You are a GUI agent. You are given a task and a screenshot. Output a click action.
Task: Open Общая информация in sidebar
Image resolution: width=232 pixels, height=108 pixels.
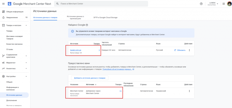tap(15, 12)
